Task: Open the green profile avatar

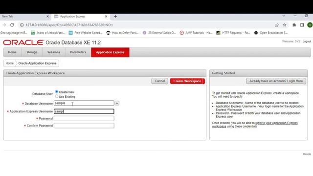Action: click(x=310, y=25)
